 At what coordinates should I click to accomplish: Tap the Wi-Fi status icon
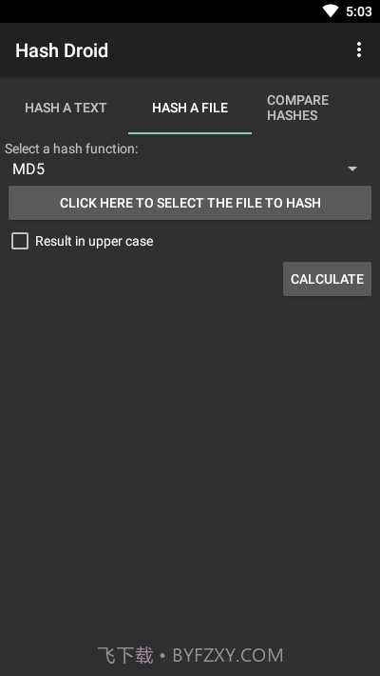coord(331,11)
